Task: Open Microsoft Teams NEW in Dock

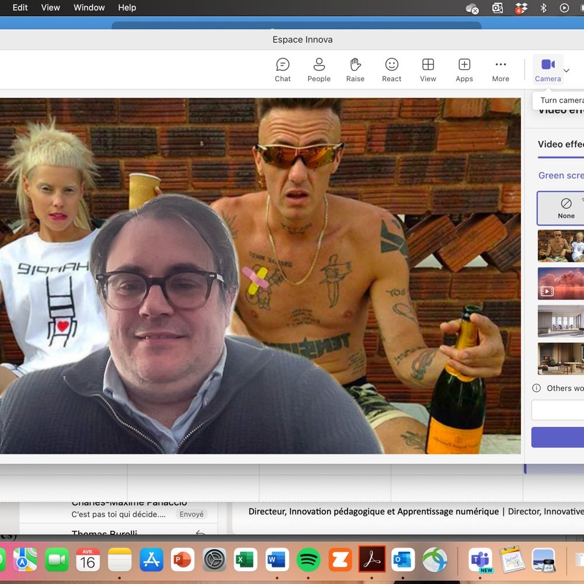Action: [481, 559]
